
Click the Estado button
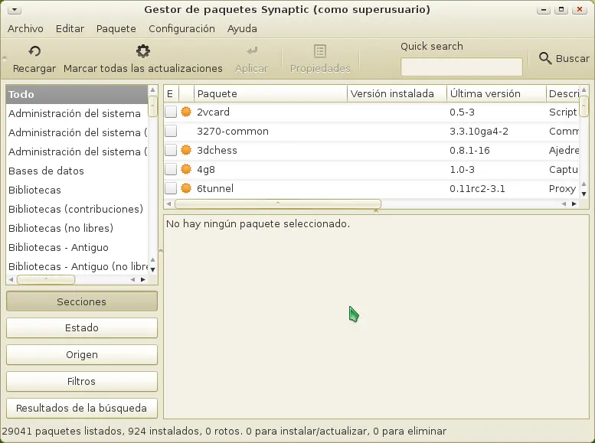(x=82, y=327)
